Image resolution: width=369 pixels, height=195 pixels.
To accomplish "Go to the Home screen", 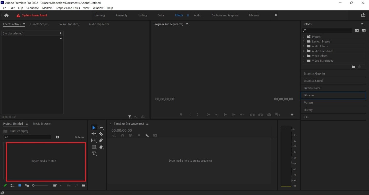I will tap(6, 15).
